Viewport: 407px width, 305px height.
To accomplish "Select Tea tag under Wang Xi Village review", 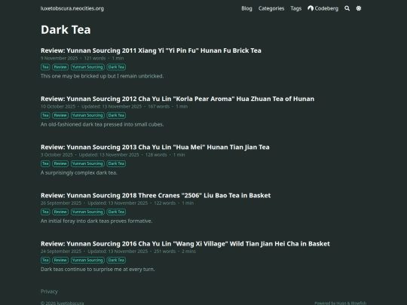I will coord(45,260).
